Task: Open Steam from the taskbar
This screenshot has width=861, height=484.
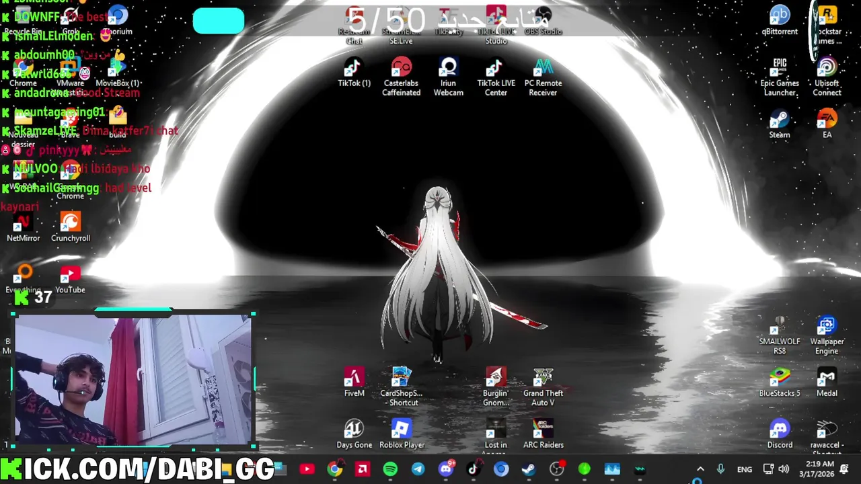Action: (x=529, y=469)
